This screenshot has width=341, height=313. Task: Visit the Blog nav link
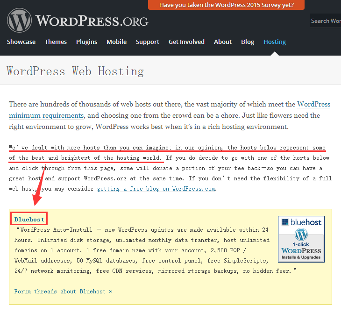(x=248, y=42)
